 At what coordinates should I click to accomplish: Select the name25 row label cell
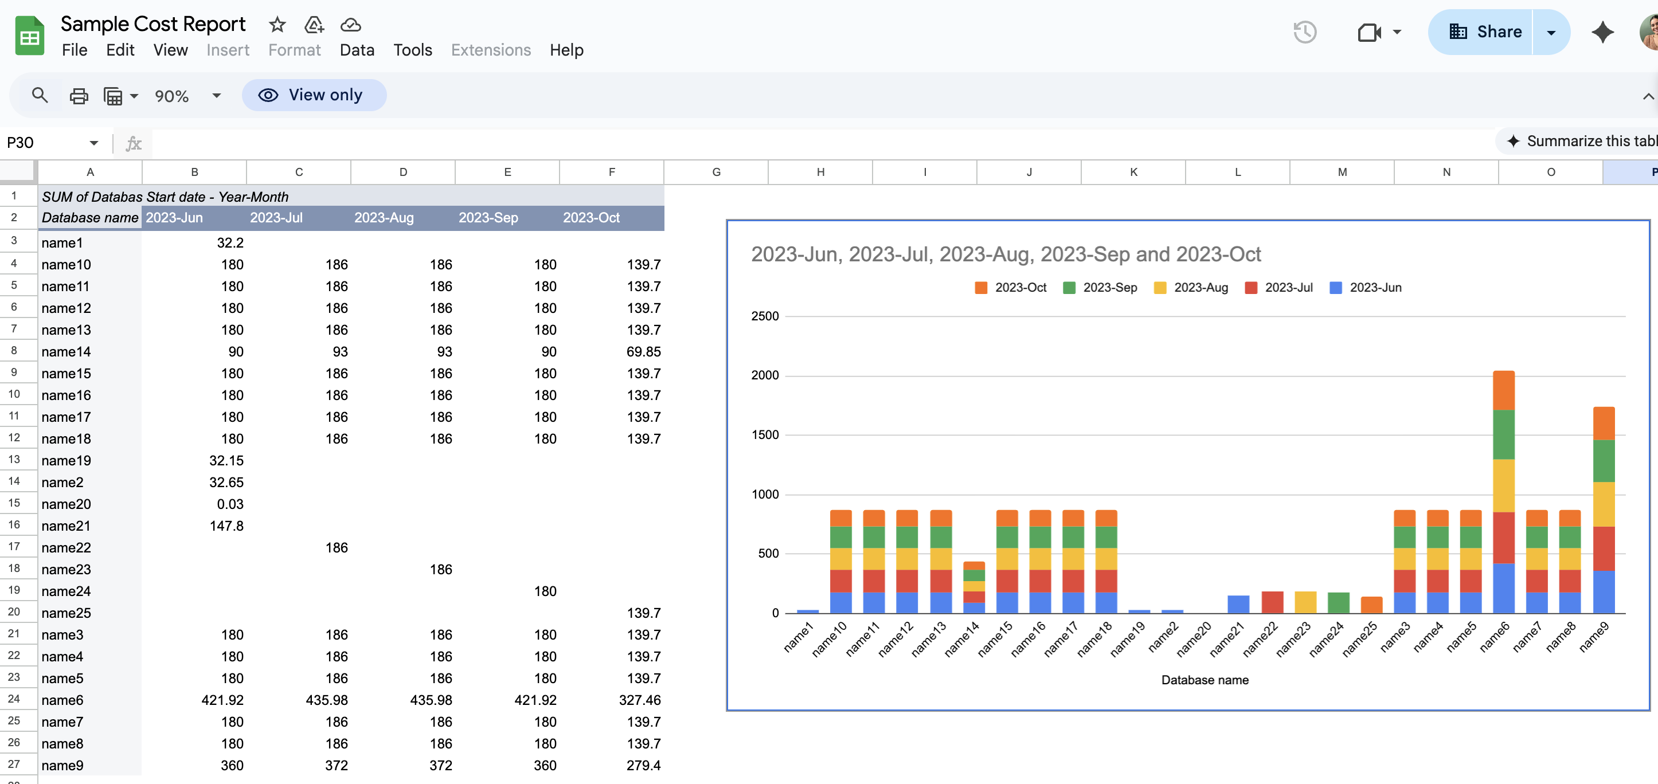pyautogui.click(x=90, y=613)
